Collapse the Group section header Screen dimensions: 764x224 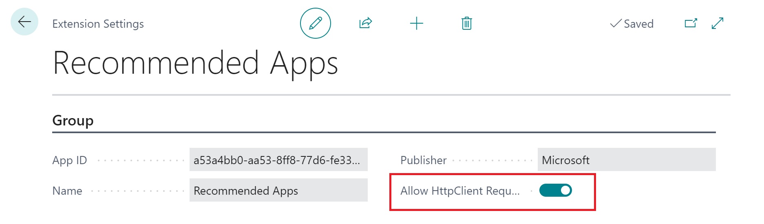(x=73, y=121)
